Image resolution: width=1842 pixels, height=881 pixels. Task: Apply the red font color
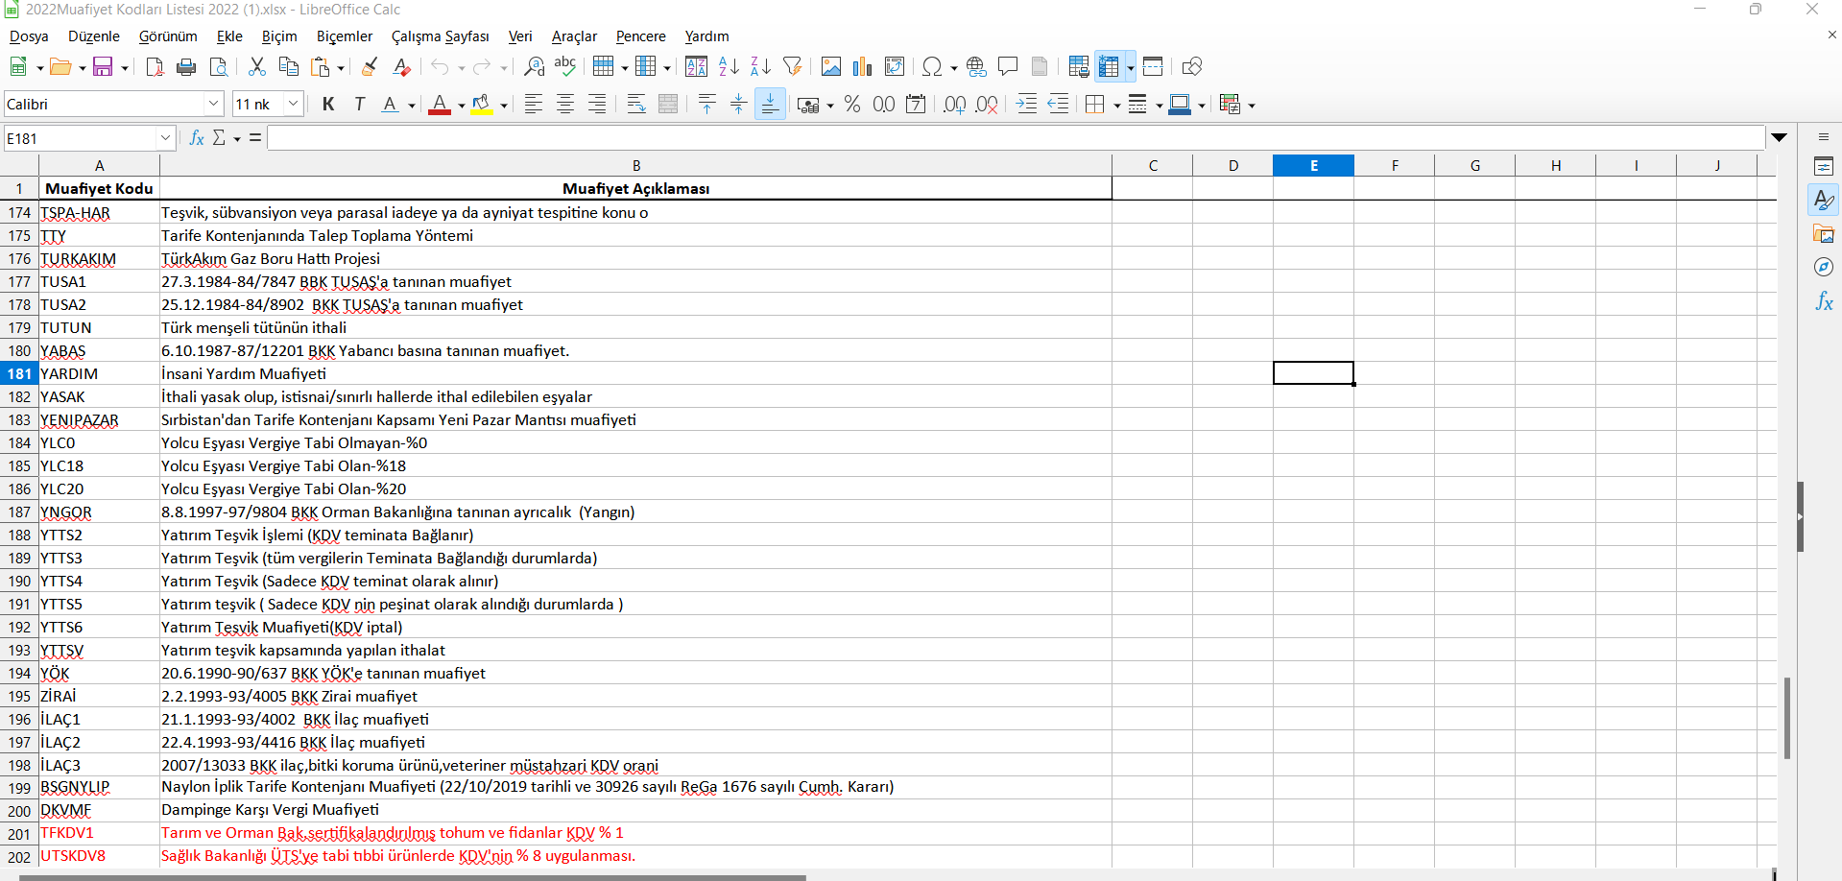(x=440, y=104)
